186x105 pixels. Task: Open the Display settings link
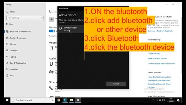(x=154, y=53)
